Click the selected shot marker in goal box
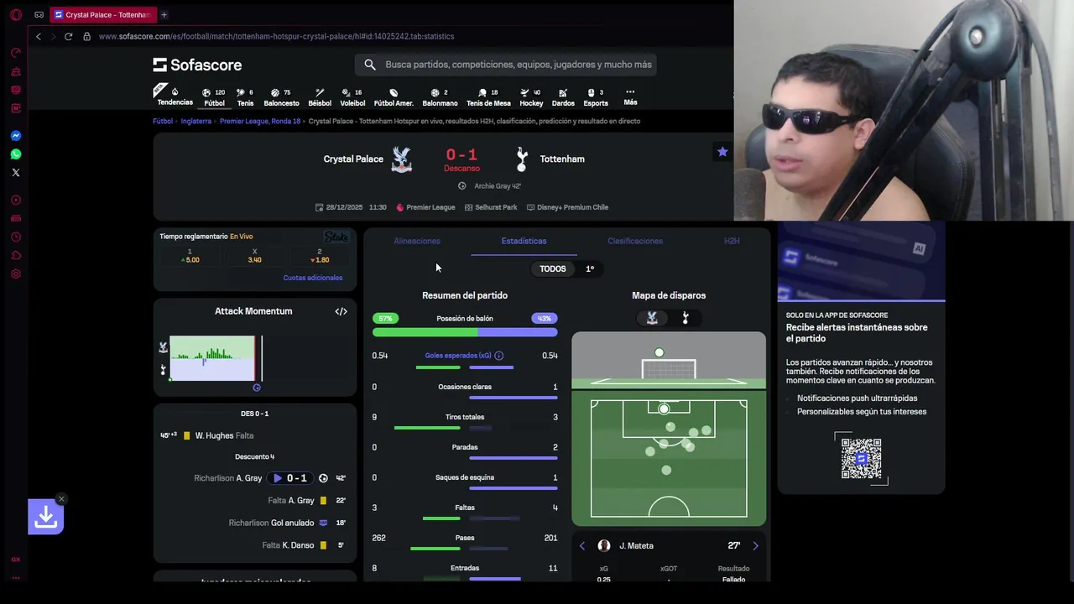 664,409
